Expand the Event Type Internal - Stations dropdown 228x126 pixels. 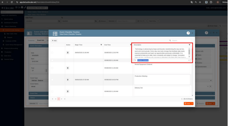coord(39,80)
